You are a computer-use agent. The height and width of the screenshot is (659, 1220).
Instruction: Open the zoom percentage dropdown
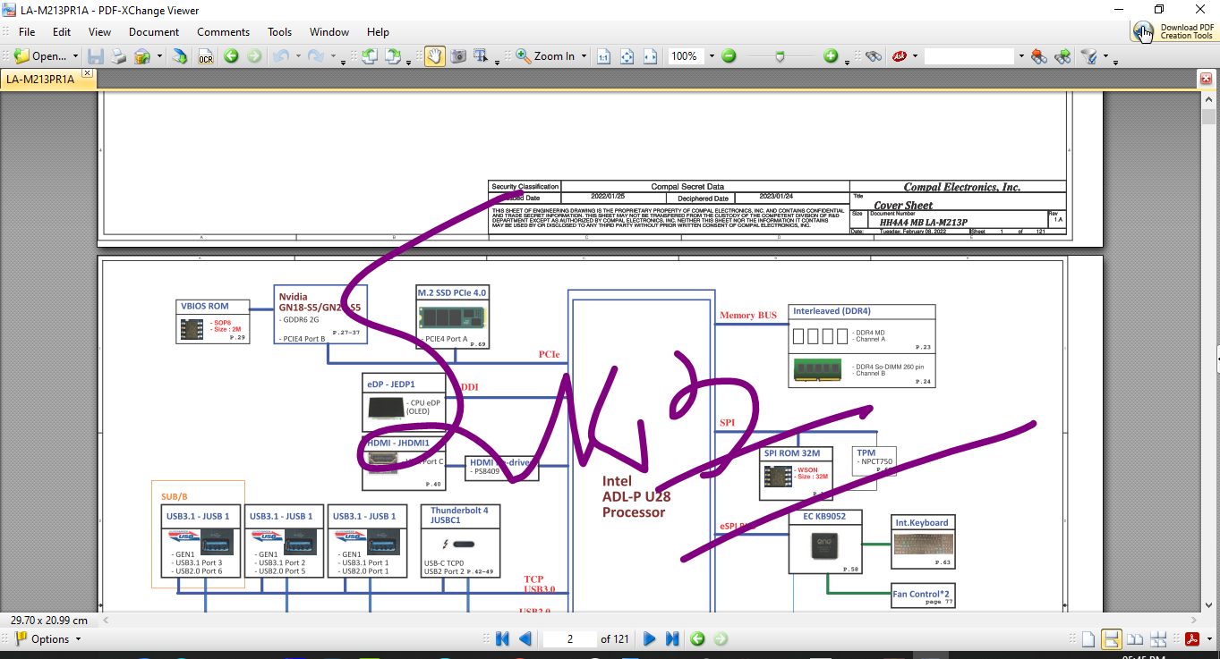(x=712, y=56)
